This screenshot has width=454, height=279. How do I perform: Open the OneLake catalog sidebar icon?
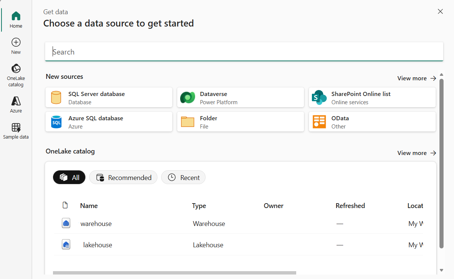coord(16,69)
